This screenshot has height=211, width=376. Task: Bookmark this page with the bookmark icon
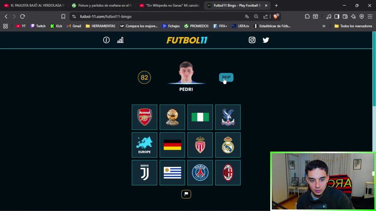pyautogui.click(x=63, y=16)
